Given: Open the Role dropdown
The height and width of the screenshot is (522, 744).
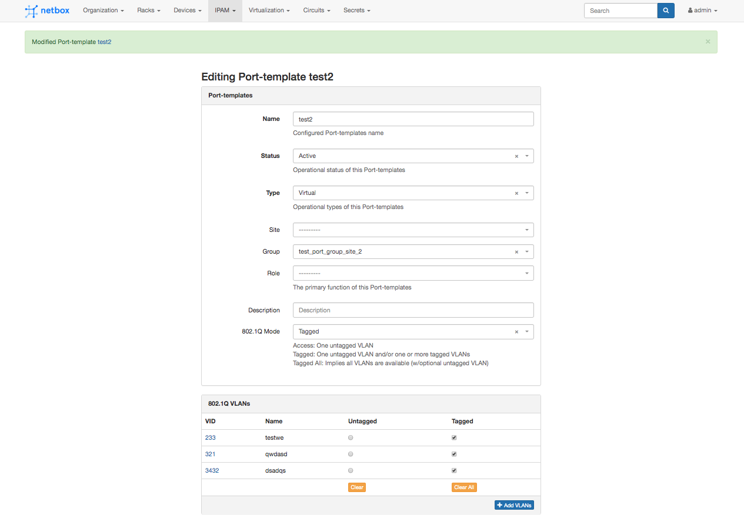Looking at the screenshot, I should coord(526,274).
